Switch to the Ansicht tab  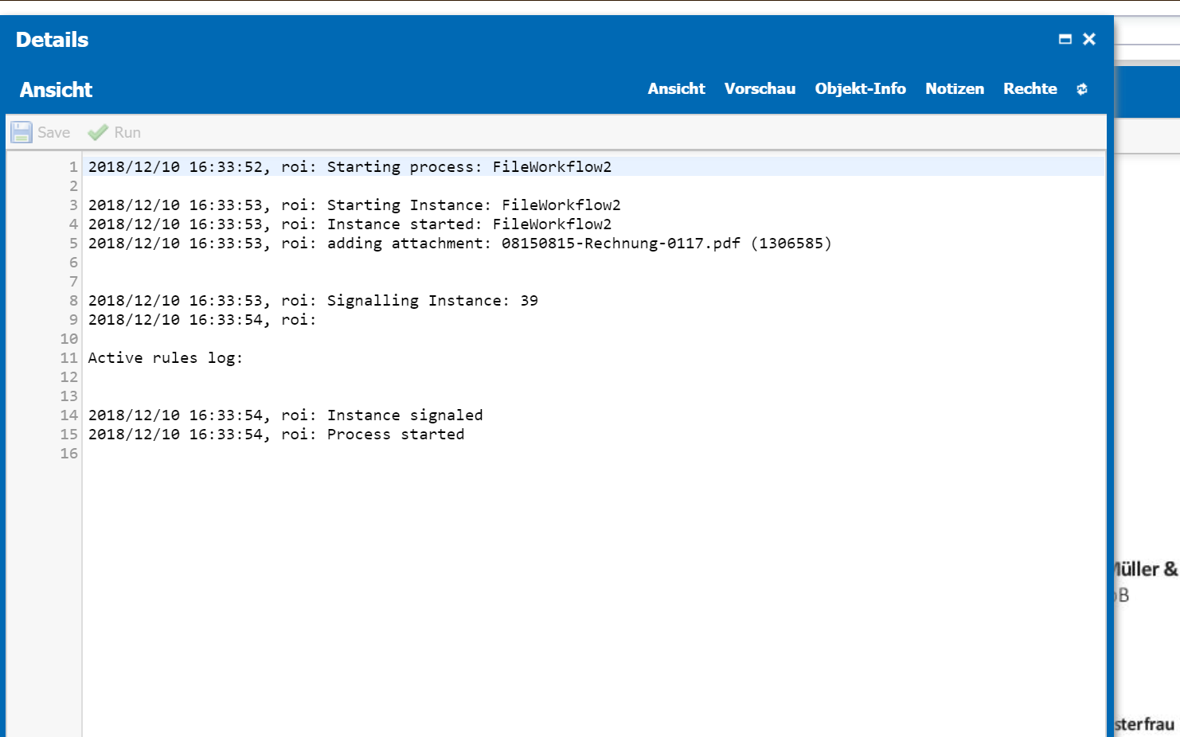676,88
